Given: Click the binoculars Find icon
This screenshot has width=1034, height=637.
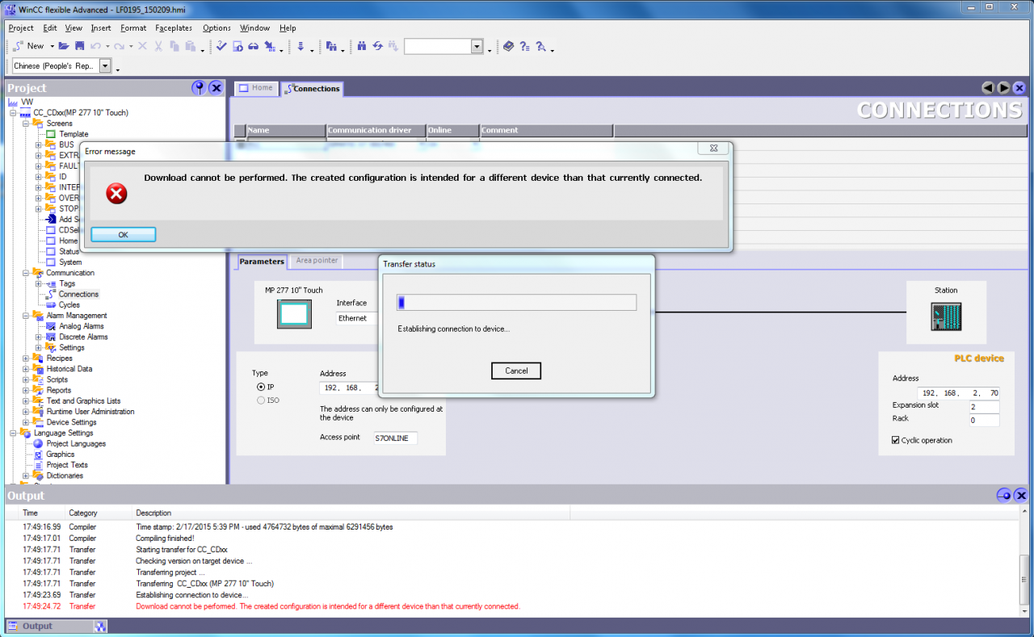Looking at the screenshot, I should point(362,46).
